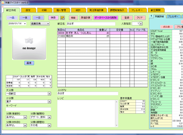
Task: Click the no image camera placeholder
Action: coord(29,44)
